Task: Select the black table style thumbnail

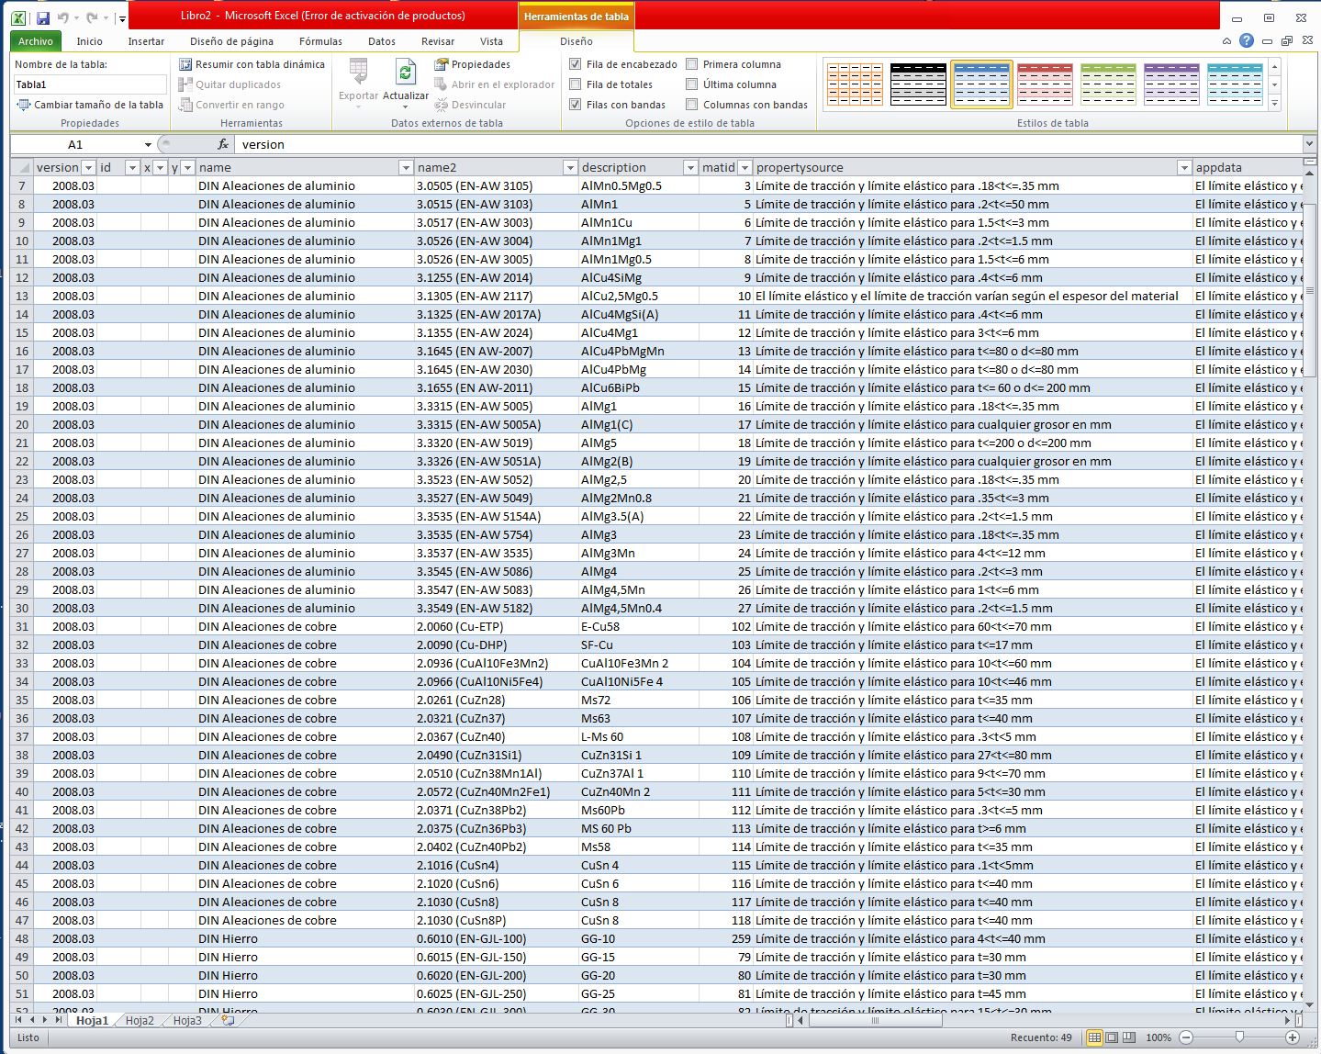Action: [x=918, y=84]
